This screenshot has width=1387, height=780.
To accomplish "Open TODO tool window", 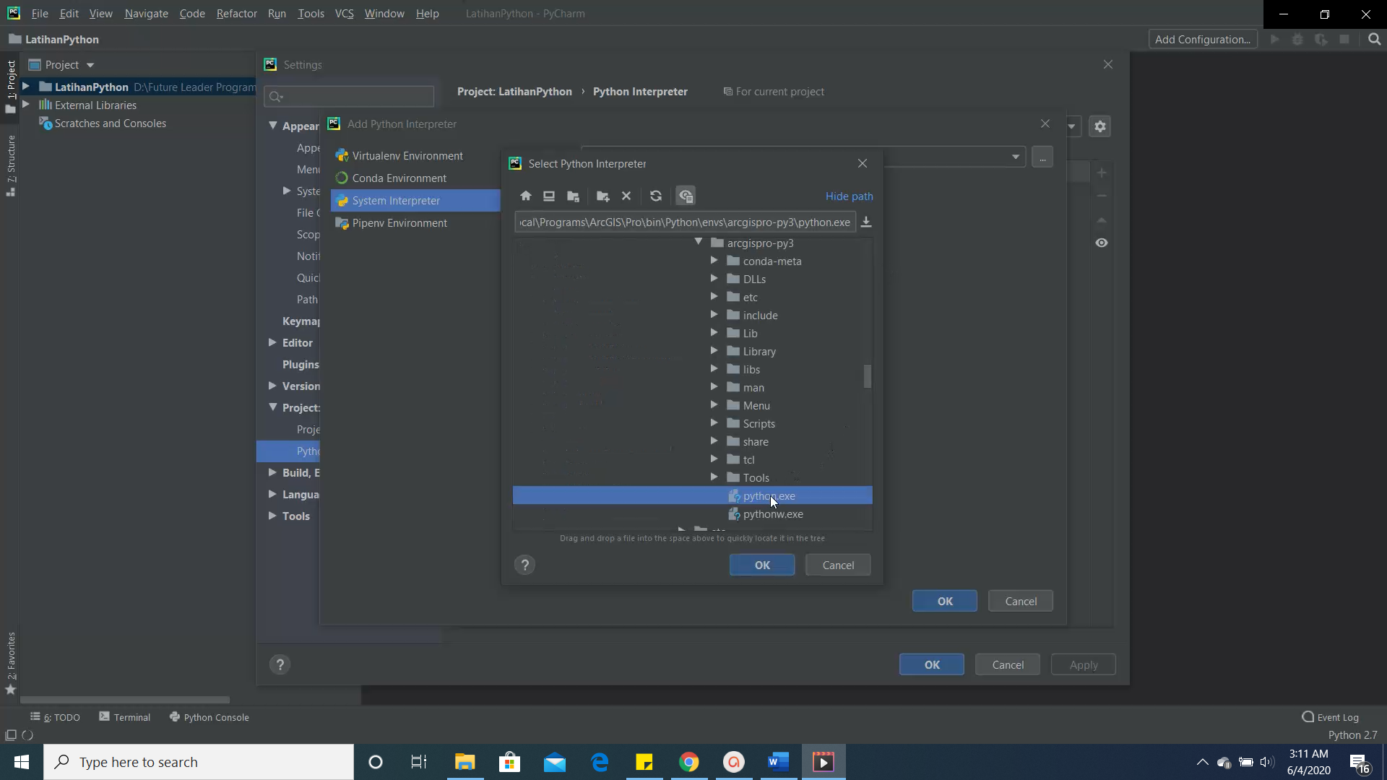I will [56, 717].
